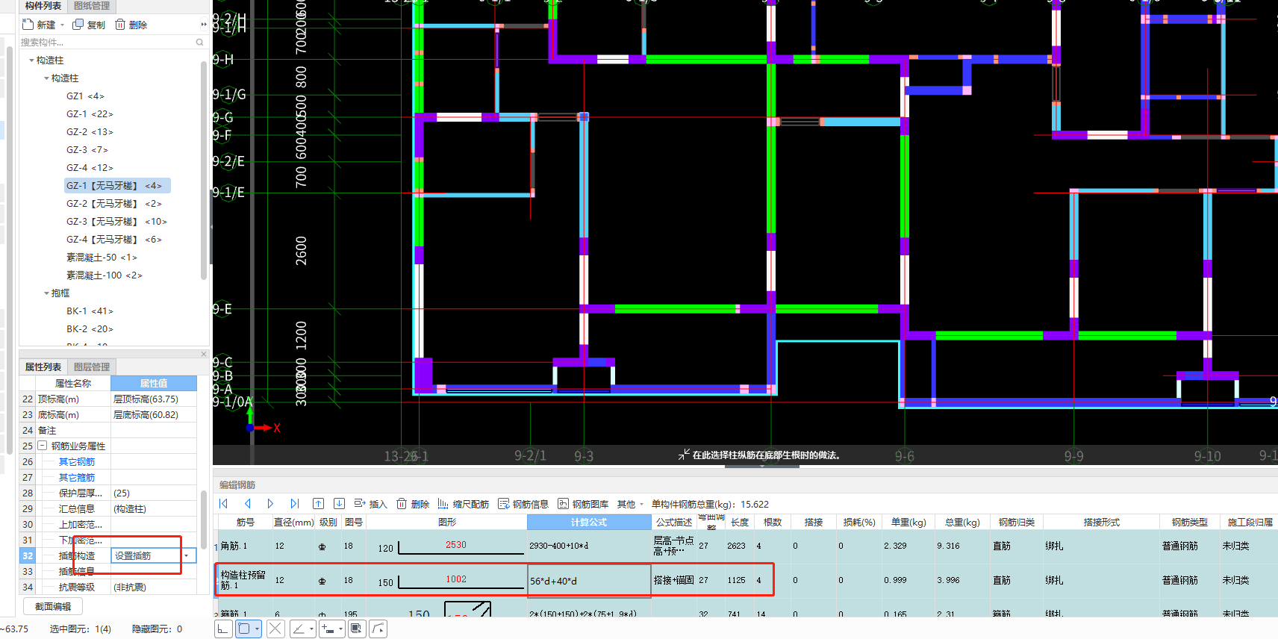This screenshot has width=1278, height=639.
Task: Switch to 构件列表 tab
Action: (x=43, y=6)
